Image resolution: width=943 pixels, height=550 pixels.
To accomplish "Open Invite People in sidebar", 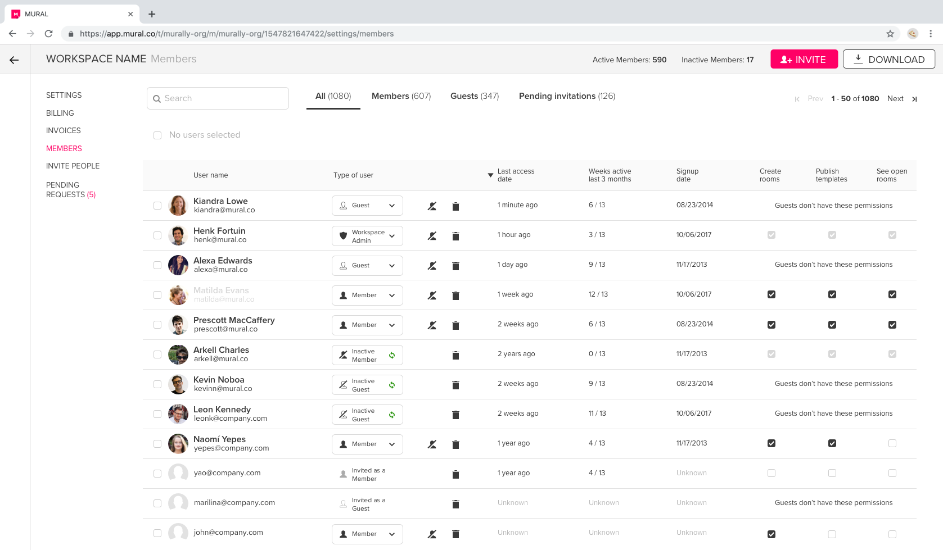I will 73,166.
